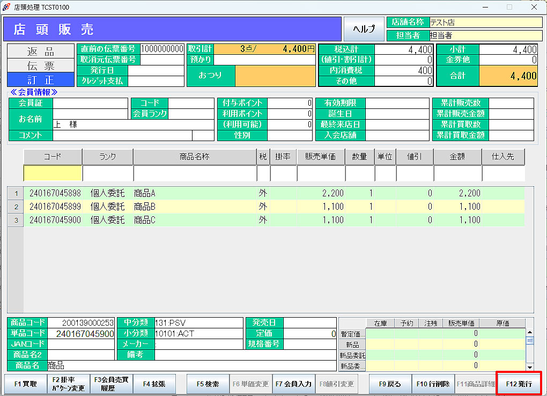Open F5 検索 search

[x=208, y=384]
